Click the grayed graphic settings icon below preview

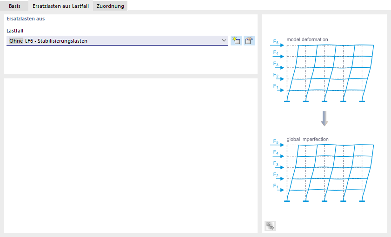pyautogui.click(x=270, y=226)
